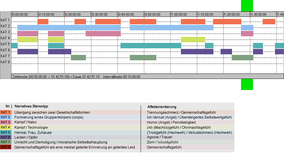This screenshot has width=284, height=159.
Task: Select the 00:40:00:00 ruler time label
Action: [x=125, y=14]
